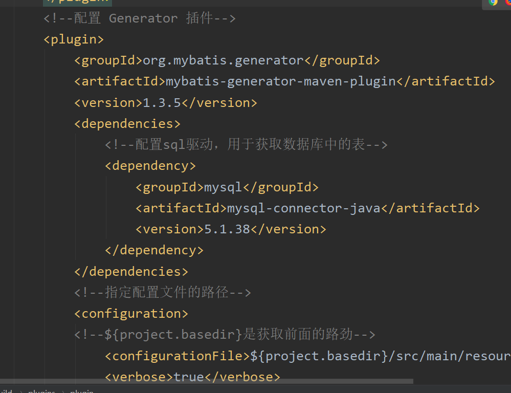Click the closing </dependency> tag
This screenshot has height=393, width=511.
[154, 250]
